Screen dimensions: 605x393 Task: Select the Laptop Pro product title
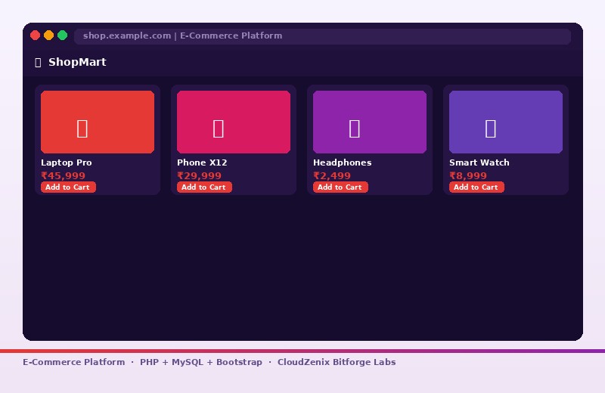click(x=67, y=162)
